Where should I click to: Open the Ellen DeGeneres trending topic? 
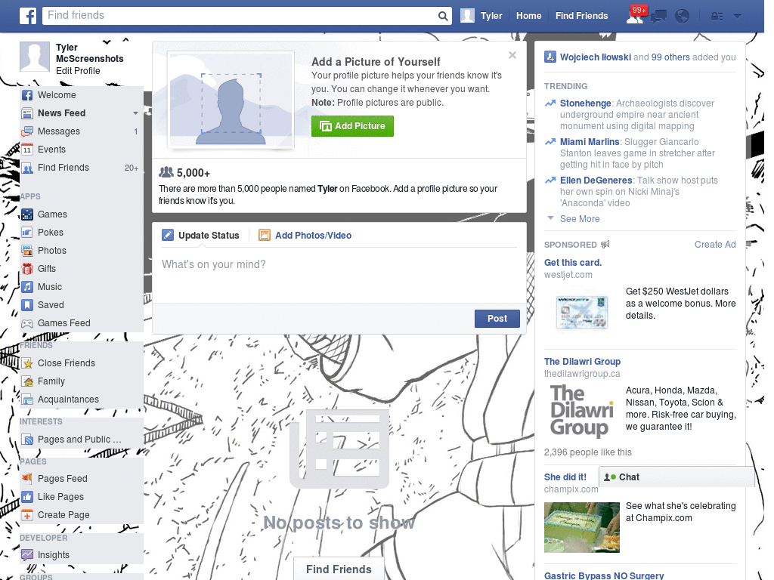coord(596,180)
